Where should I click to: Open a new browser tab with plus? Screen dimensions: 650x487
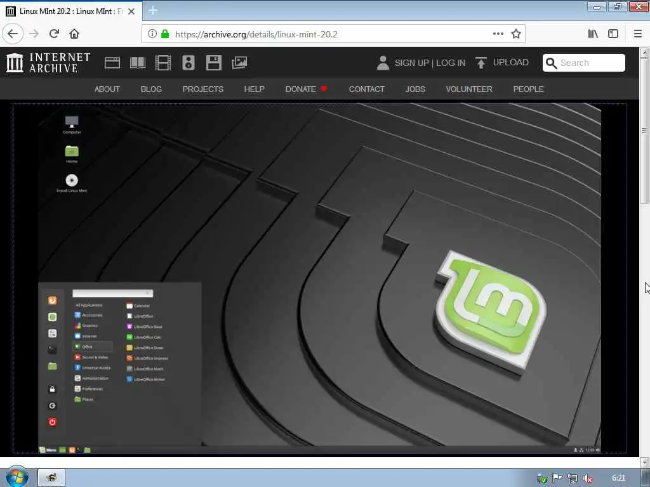[153, 10]
